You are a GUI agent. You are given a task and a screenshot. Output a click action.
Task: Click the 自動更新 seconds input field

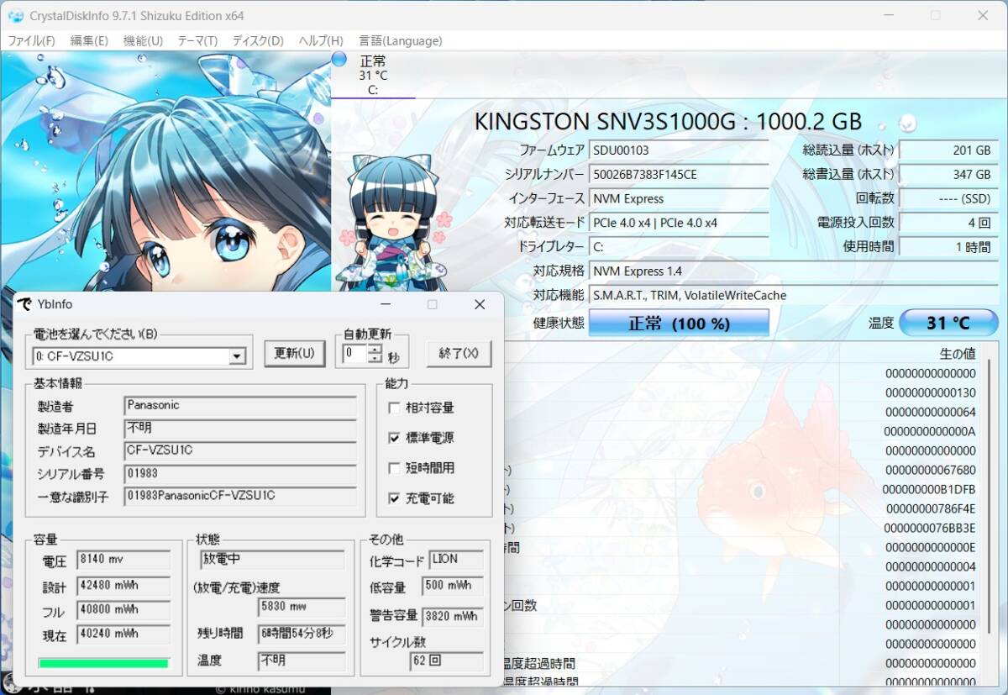(x=356, y=353)
